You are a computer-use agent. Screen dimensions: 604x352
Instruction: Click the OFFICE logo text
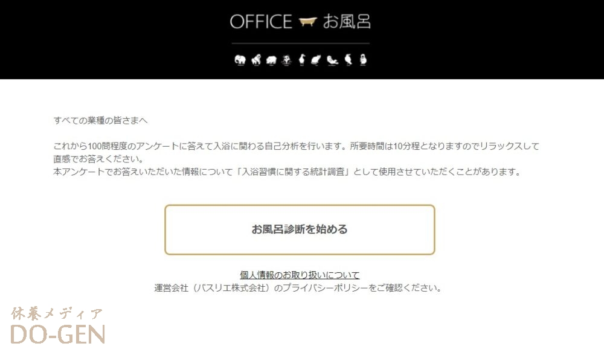(x=261, y=22)
